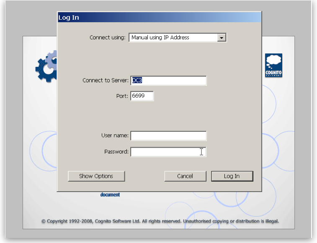Place cursor in the Password field

point(168,152)
